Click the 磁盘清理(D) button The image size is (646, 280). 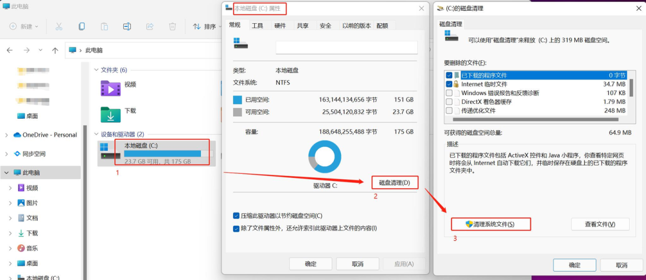[x=395, y=183]
